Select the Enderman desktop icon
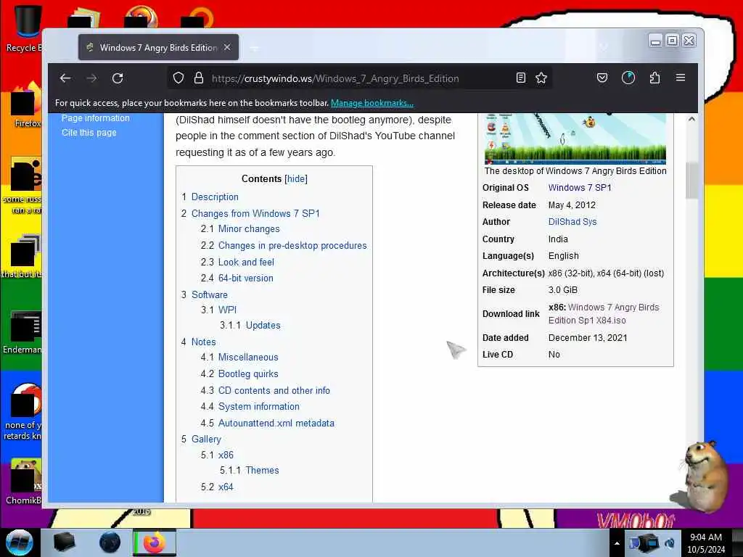The image size is (743, 557). tap(22, 331)
